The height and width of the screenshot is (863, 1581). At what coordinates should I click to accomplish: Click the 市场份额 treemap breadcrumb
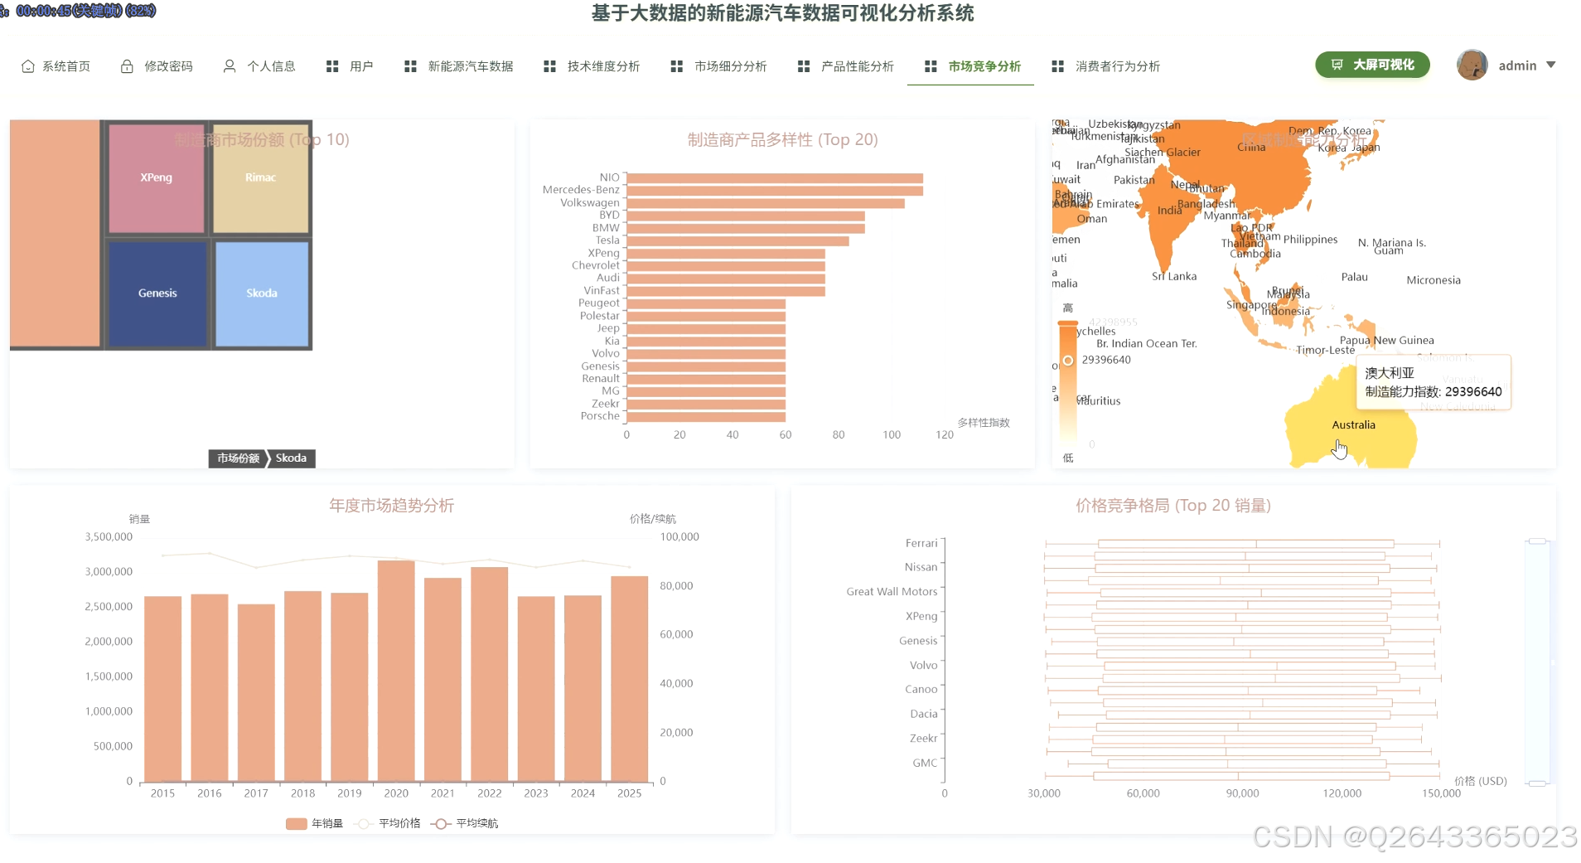[x=238, y=458]
